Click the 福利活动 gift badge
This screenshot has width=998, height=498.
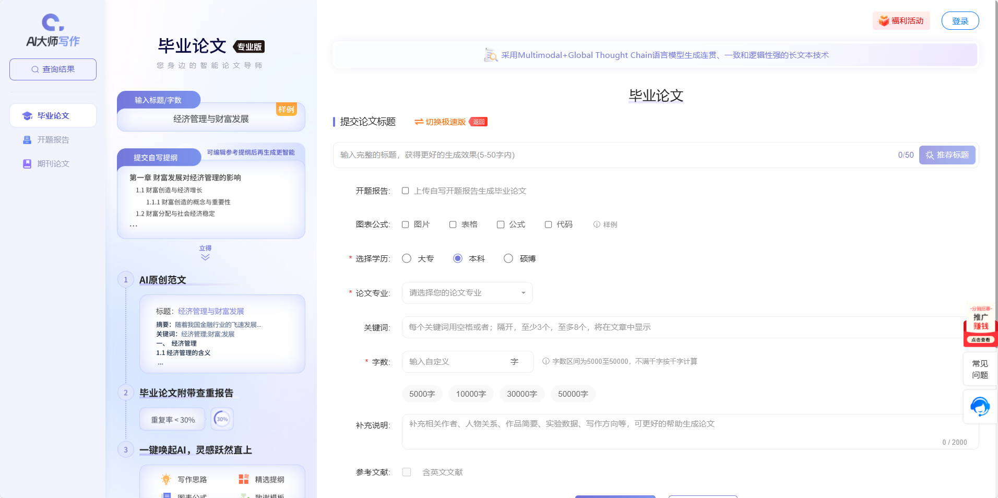[x=901, y=20]
